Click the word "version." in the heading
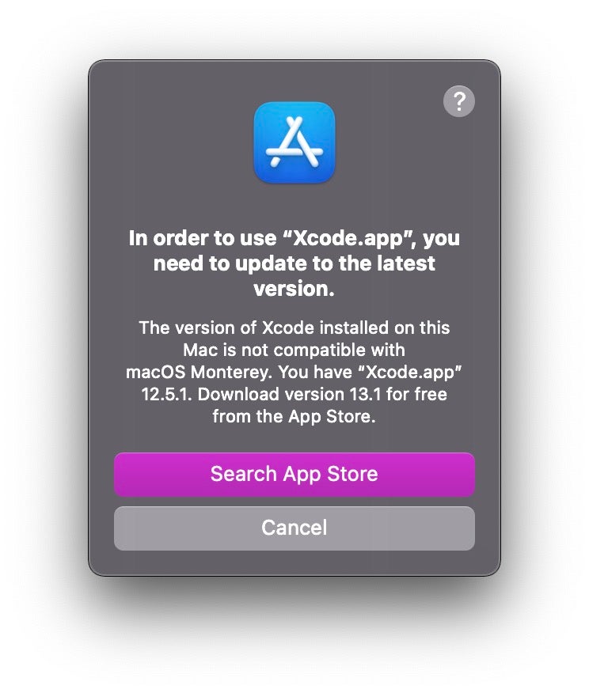This screenshot has width=589, height=693. tap(294, 289)
